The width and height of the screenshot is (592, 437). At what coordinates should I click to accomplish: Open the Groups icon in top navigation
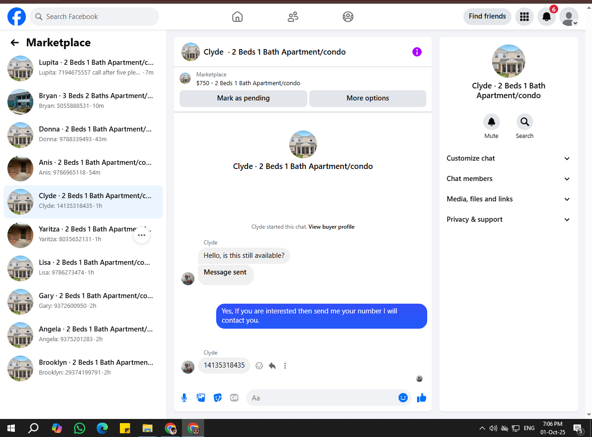(348, 17)
